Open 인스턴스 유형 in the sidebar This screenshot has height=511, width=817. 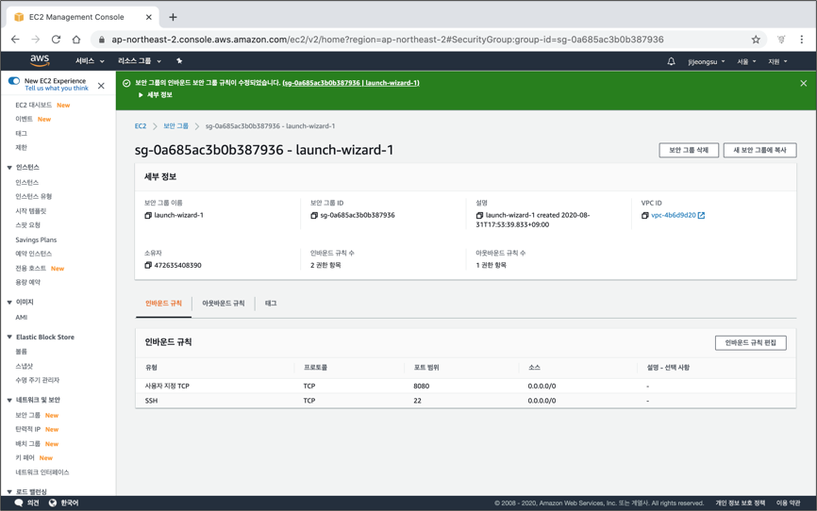coord(33,196)
